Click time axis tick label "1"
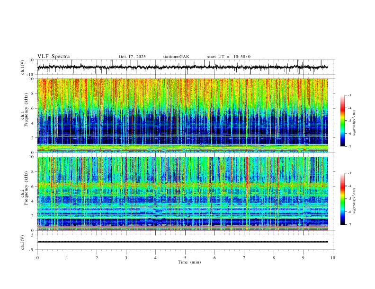 click(x=67, y=258)
